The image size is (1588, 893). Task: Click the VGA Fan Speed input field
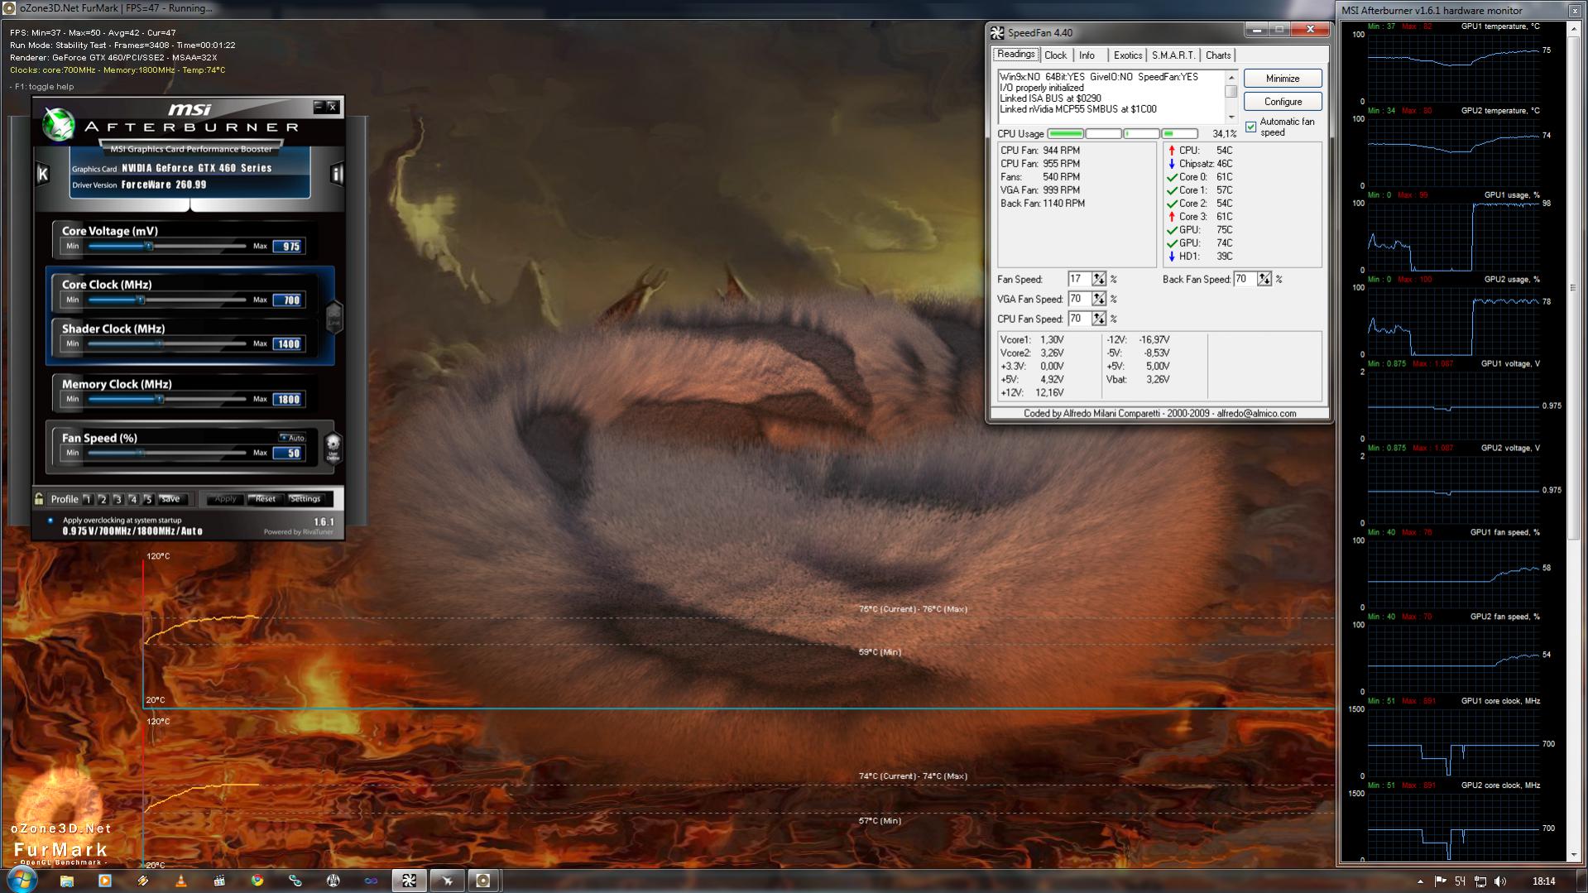tap(1079, 300)
